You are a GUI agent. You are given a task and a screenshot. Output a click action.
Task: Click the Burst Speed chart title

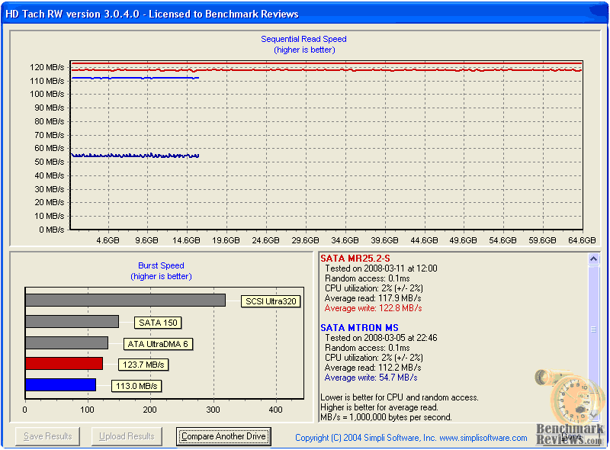point(161,265)
